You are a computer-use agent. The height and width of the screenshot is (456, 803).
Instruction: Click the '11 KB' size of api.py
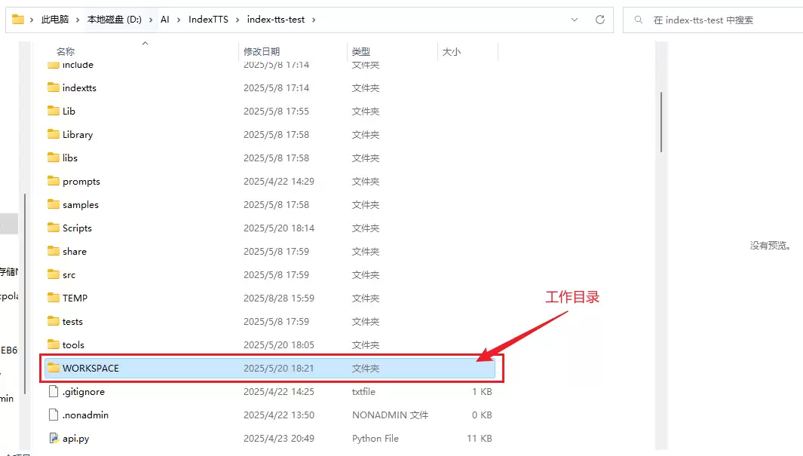[480, 439]
